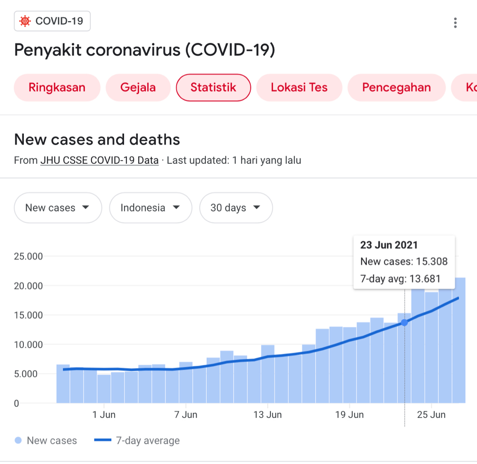Click the 13 Jun axis label
Screen dimensions: 477x464
tap(268, 415)
